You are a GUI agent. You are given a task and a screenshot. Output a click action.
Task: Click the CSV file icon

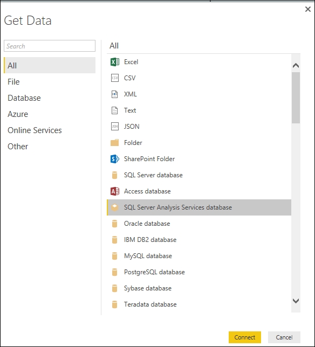(x=115, y=78)
